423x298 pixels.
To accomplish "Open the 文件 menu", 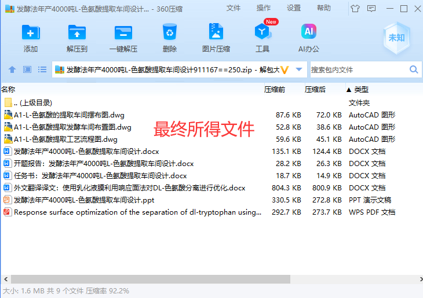I will coord(234,8).
